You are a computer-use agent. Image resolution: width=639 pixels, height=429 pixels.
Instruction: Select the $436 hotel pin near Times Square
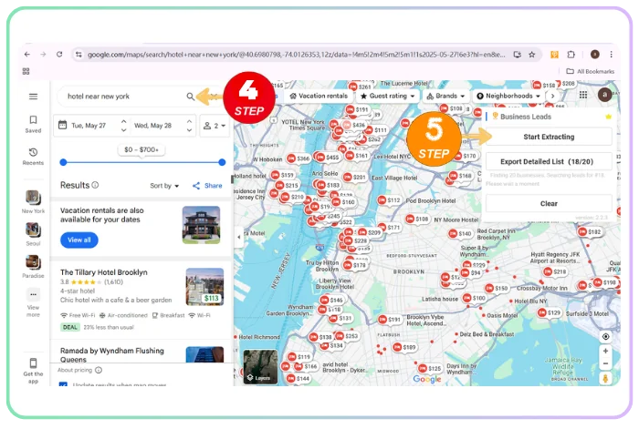(354, 125)
